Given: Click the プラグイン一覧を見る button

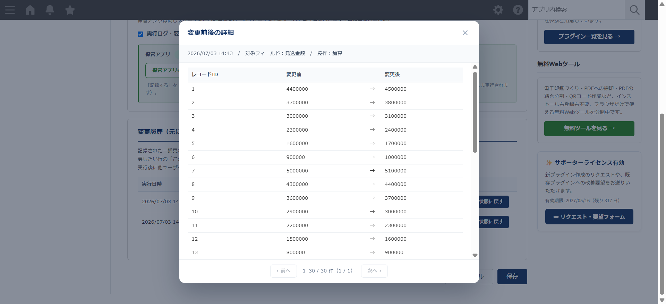Looking at the screenshot, I should point(589,37).
